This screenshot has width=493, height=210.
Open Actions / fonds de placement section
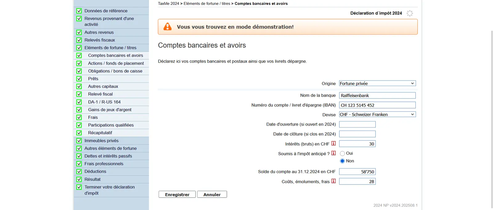[x=116, y=63]
